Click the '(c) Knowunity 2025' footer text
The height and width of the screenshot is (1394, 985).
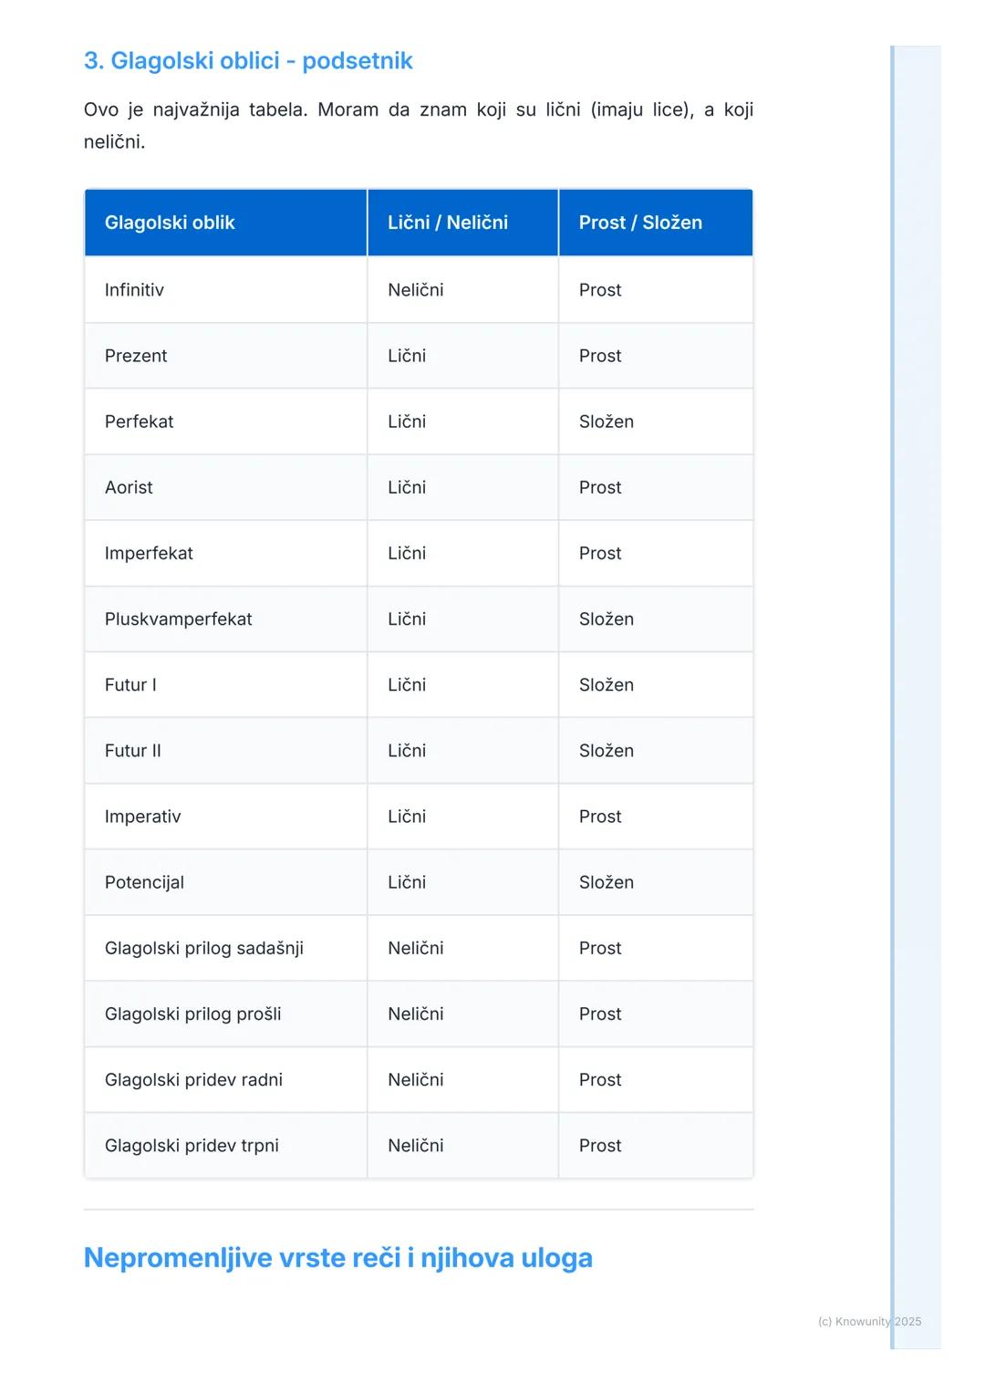869,1321
